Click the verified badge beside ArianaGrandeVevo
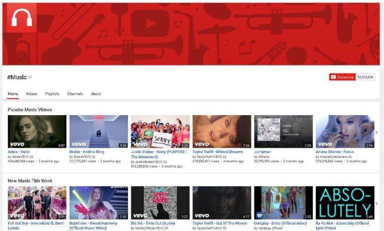The width and height of the screenshot is (384, 231). click(350, 157)
